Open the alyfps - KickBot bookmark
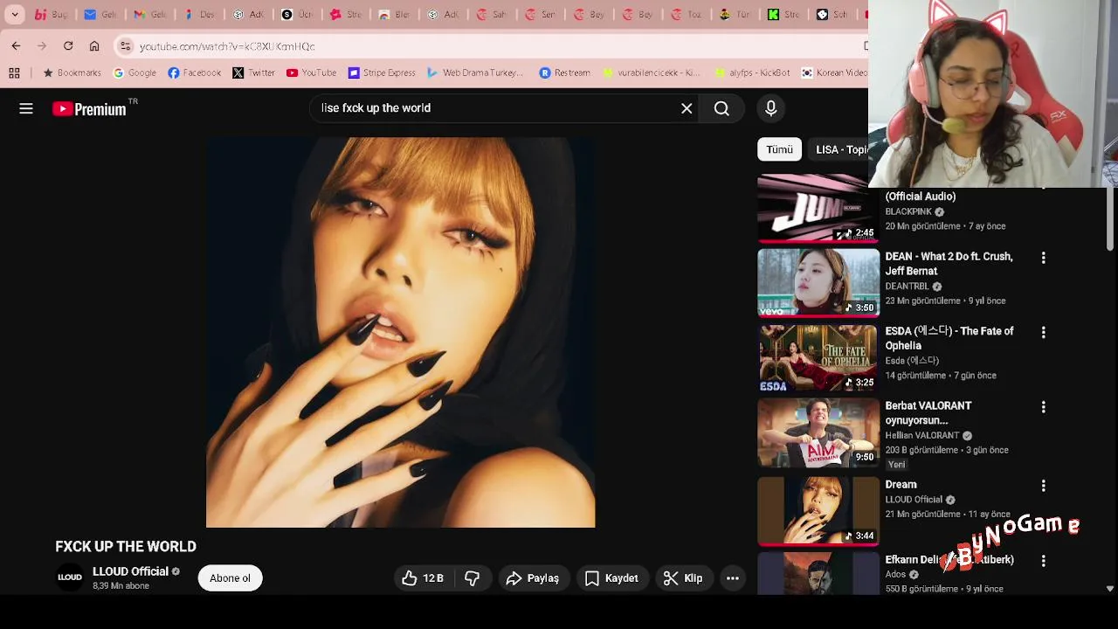Viewport: 1118px width, 629px height. pos(752,73)
